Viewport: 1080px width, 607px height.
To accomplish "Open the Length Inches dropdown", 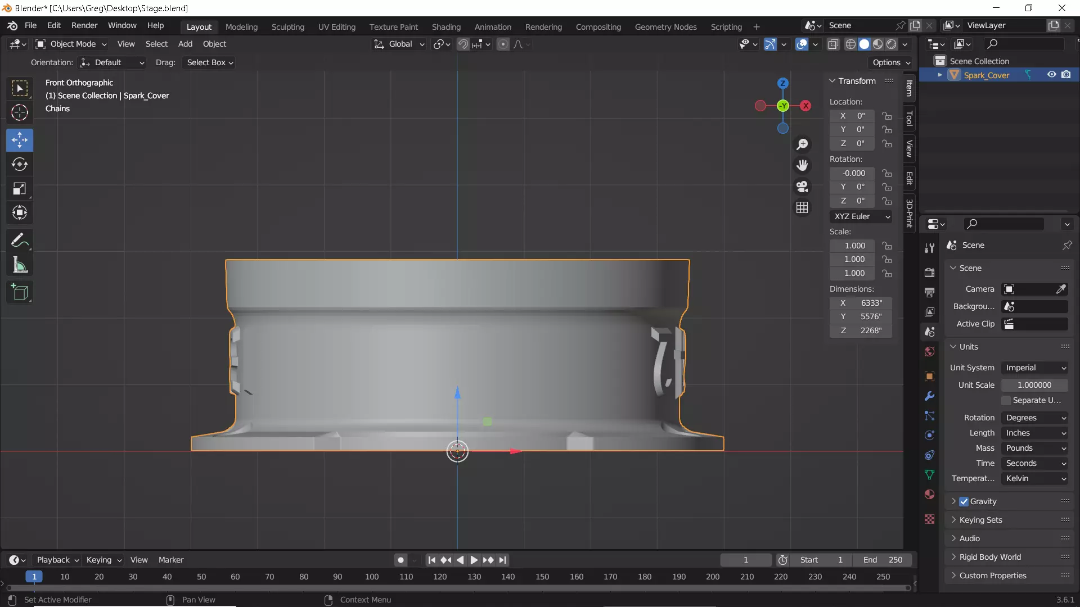I will (x=1035, y=433).
